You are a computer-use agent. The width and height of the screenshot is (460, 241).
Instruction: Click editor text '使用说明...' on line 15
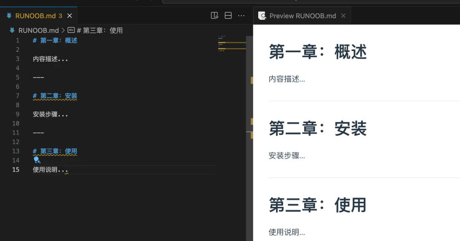(50, 169)
